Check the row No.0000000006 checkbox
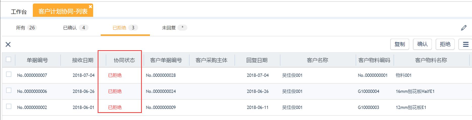The height and width of the screenshot is (120, 472). [9, 90]
